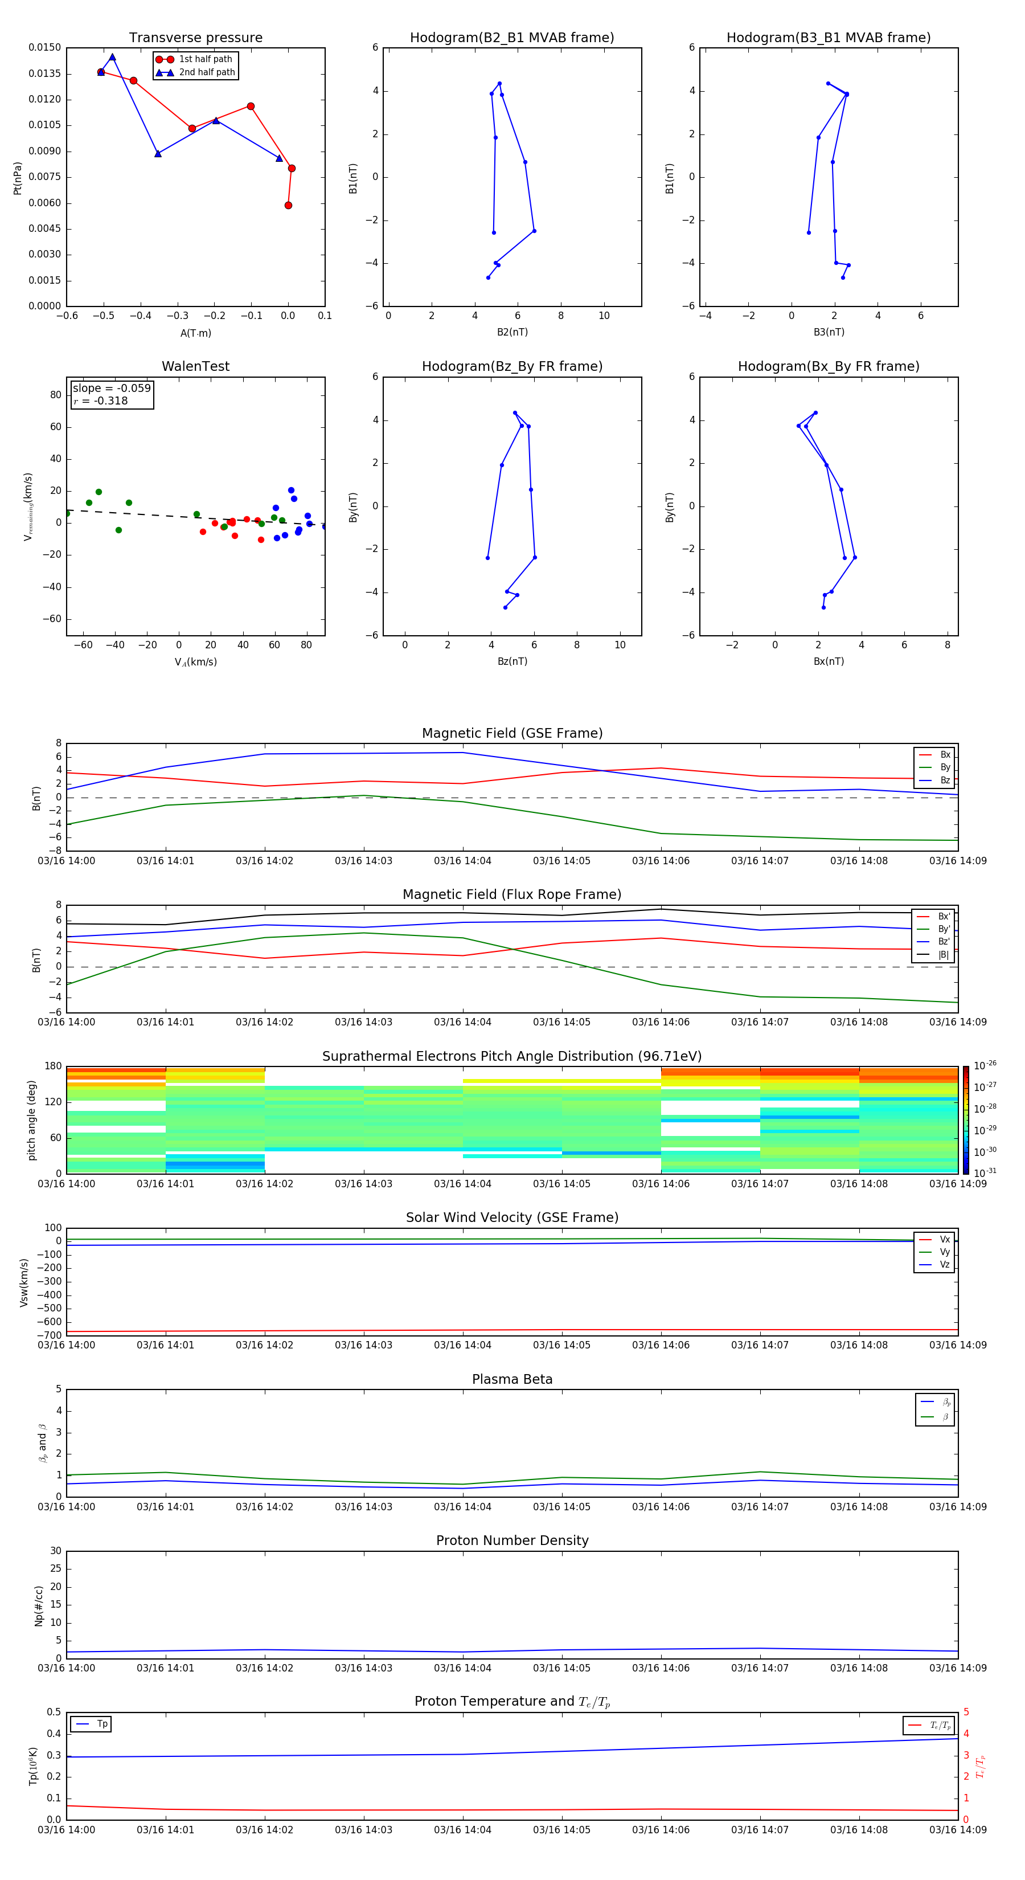Click the Tp legend entry

pyautogui.click(x=92, y=1724)
